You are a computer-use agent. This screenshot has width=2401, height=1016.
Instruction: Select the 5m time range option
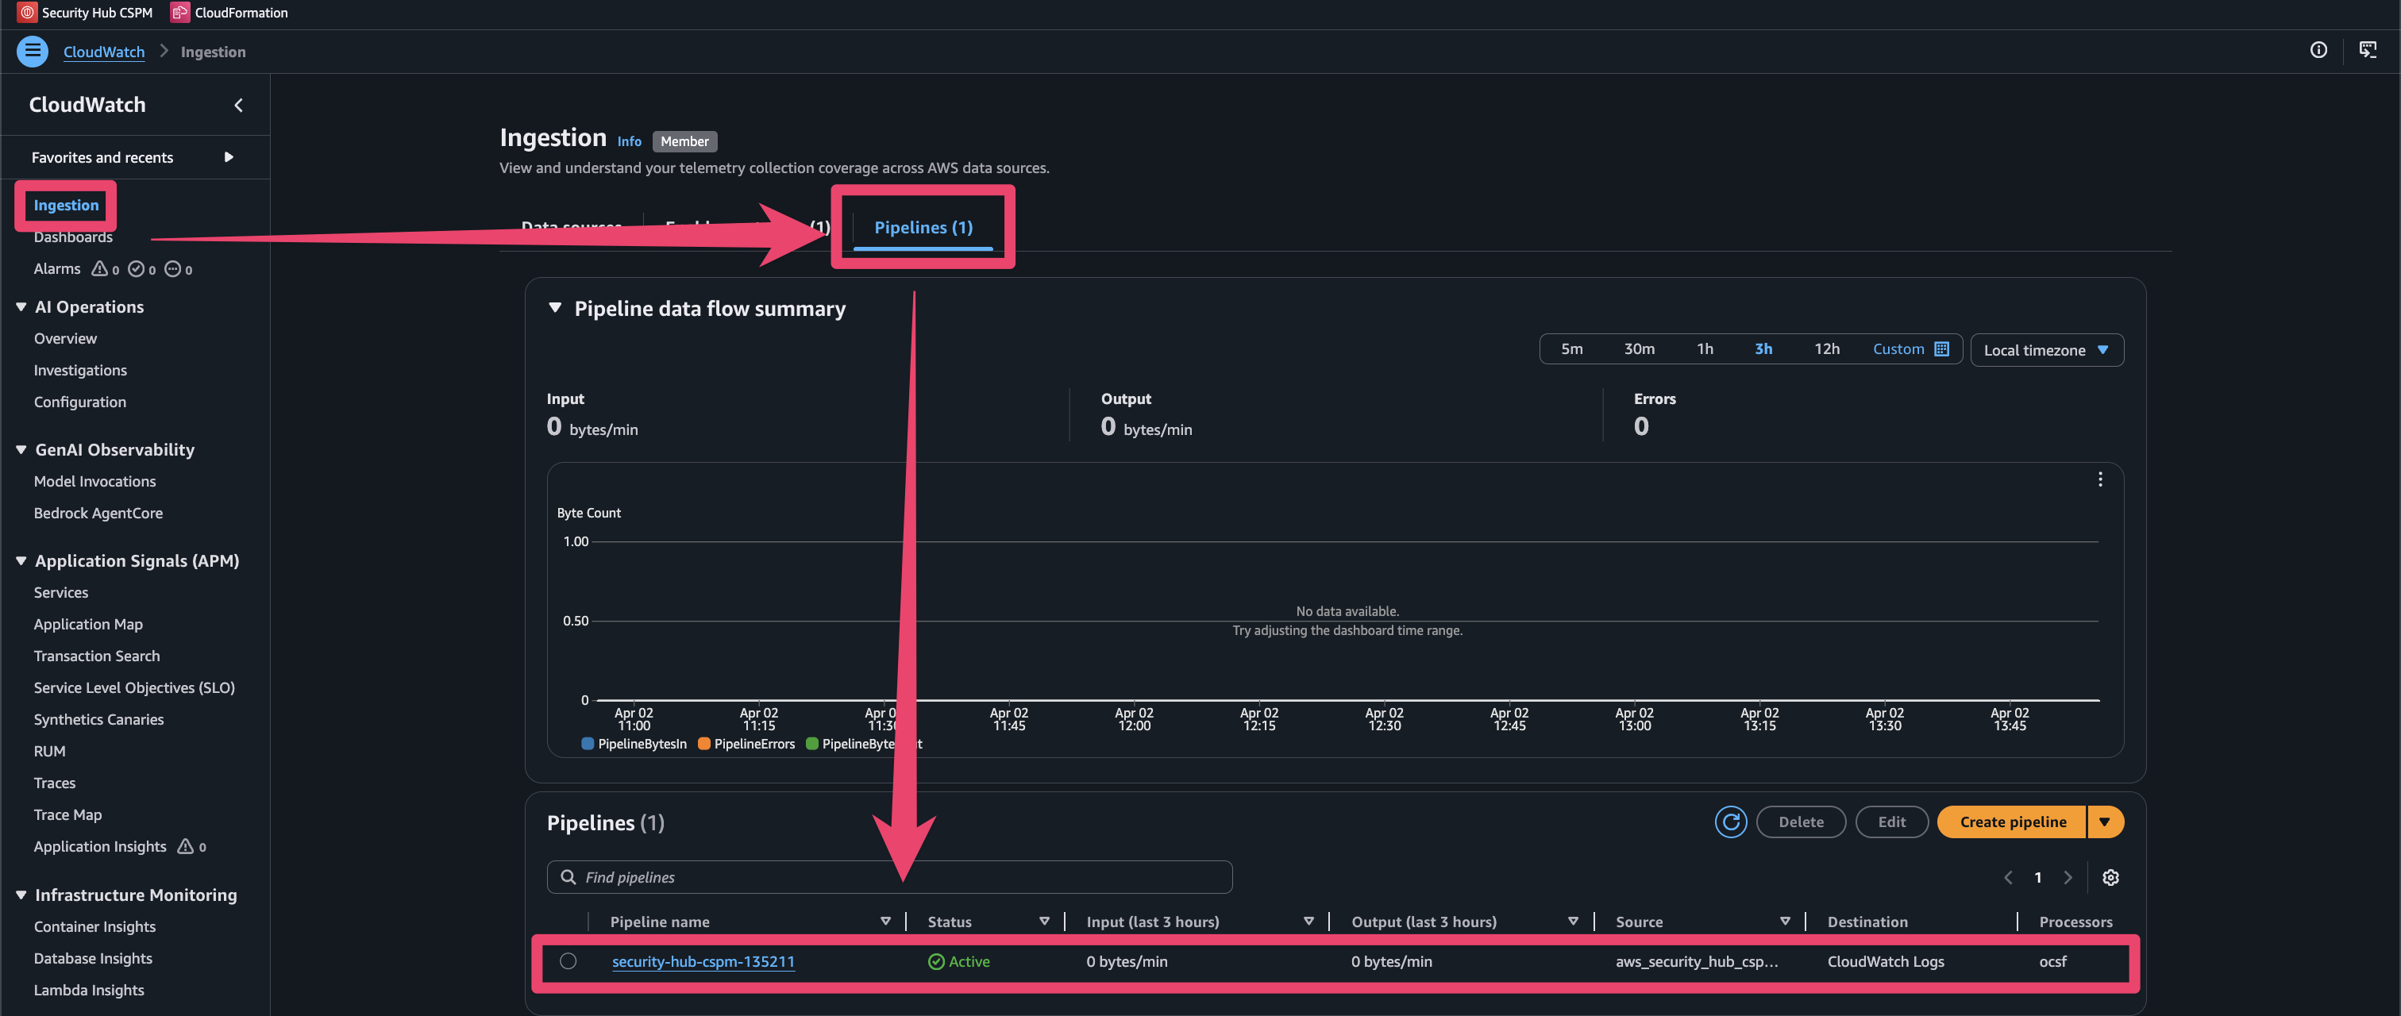click(x=1571, y=348)
